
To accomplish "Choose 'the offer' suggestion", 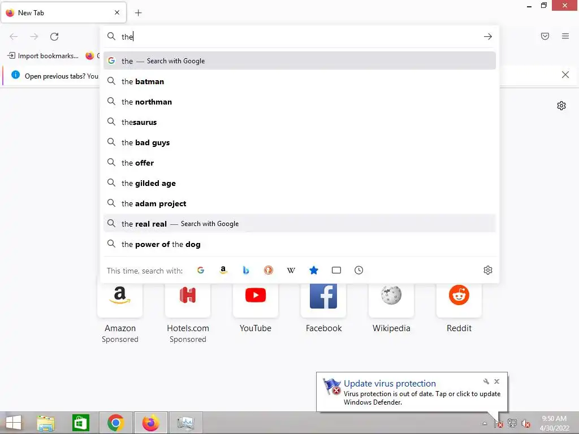I will [x=300, y=162].
